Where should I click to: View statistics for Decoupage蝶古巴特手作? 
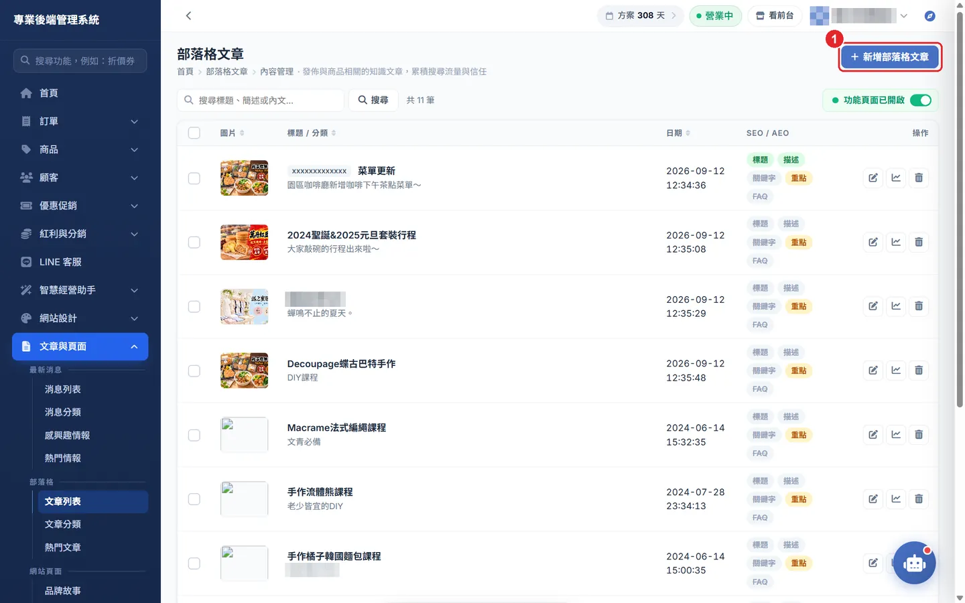click(896, 371)
